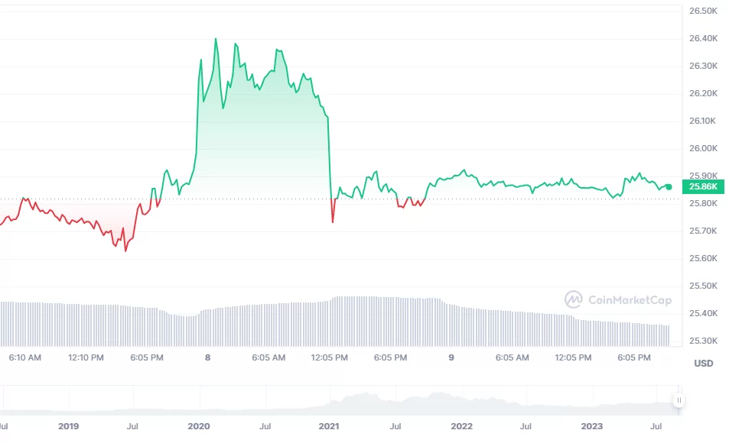The image size is (729, 443).
Task: Click the range navigator handle with pause bars
Action: tap(679, 400)
